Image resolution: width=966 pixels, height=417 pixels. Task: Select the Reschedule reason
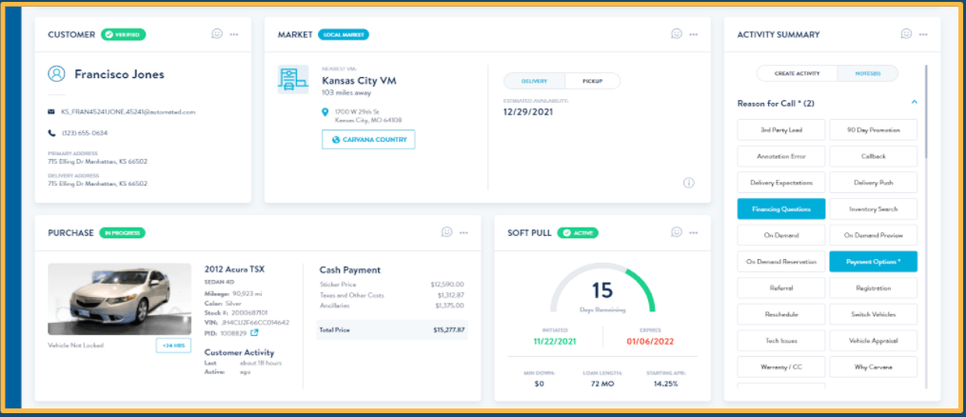coord(780,314)
